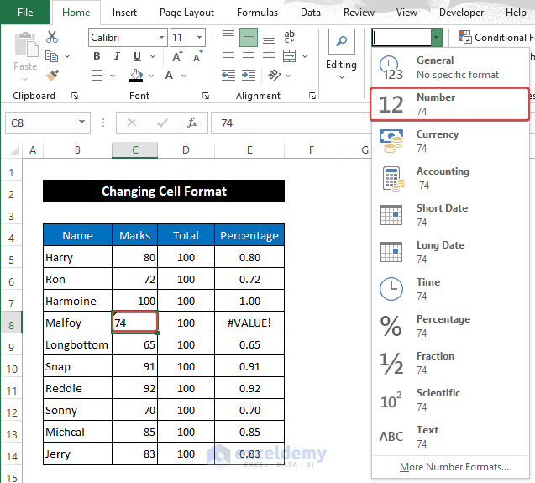
Task: Expand the Name Box C8 dropdown
Action: 81,122
